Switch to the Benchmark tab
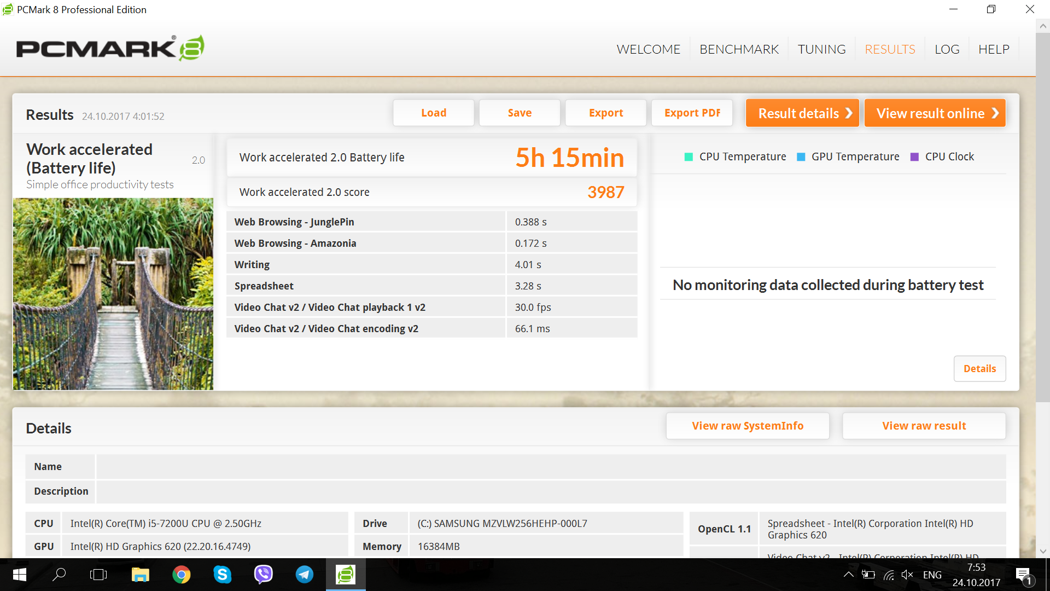The width and height of the screenshot is (1050, 591). pyautogui.click(x=739, y=49)
